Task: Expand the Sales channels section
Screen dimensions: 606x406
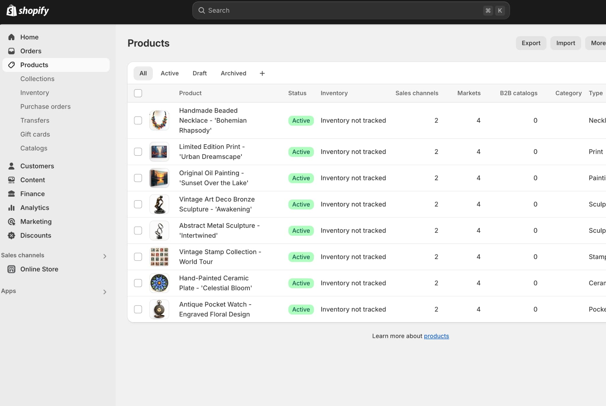Action: coord(105,255)
